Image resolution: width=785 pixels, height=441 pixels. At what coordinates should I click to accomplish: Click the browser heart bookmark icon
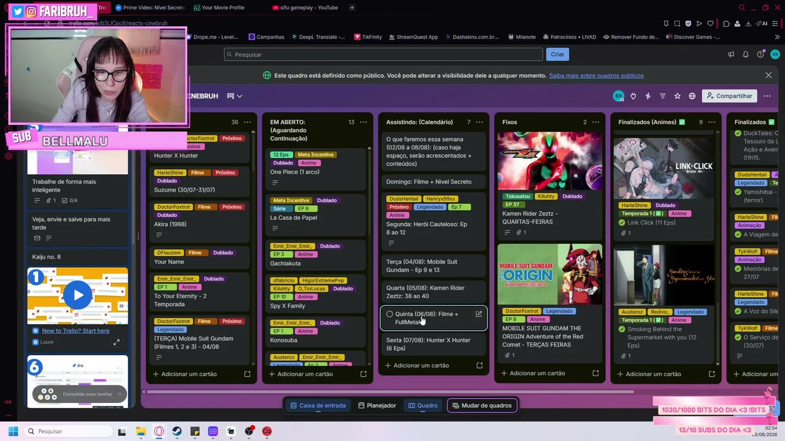[x=710, y=24]
